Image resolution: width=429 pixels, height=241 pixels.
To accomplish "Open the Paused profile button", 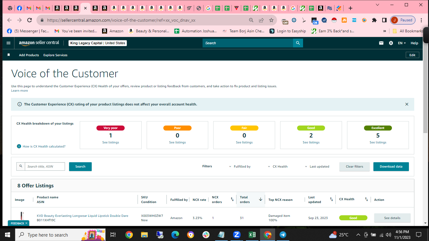I will point(403,20).
